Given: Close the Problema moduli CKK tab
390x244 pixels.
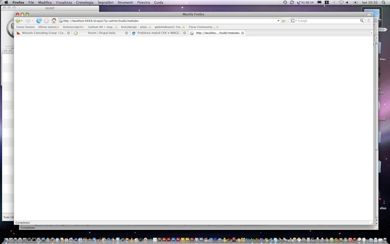Looking at the screenshot, I should pos(184,33).
